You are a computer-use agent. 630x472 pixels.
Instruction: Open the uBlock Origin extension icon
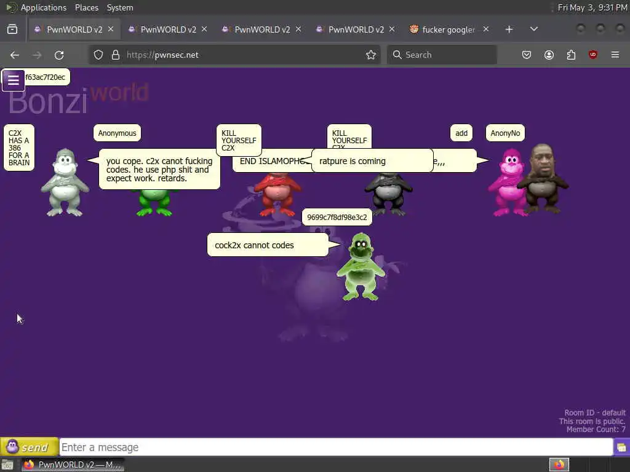(x=593, y=55)
